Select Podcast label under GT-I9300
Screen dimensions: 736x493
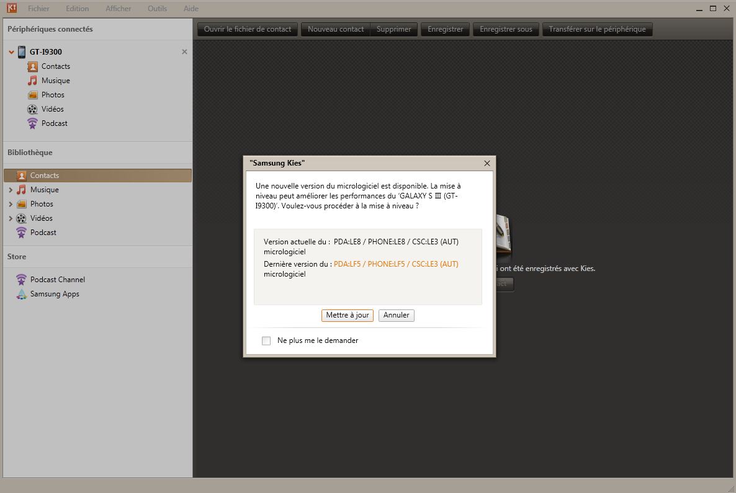[x=55, y=123]
